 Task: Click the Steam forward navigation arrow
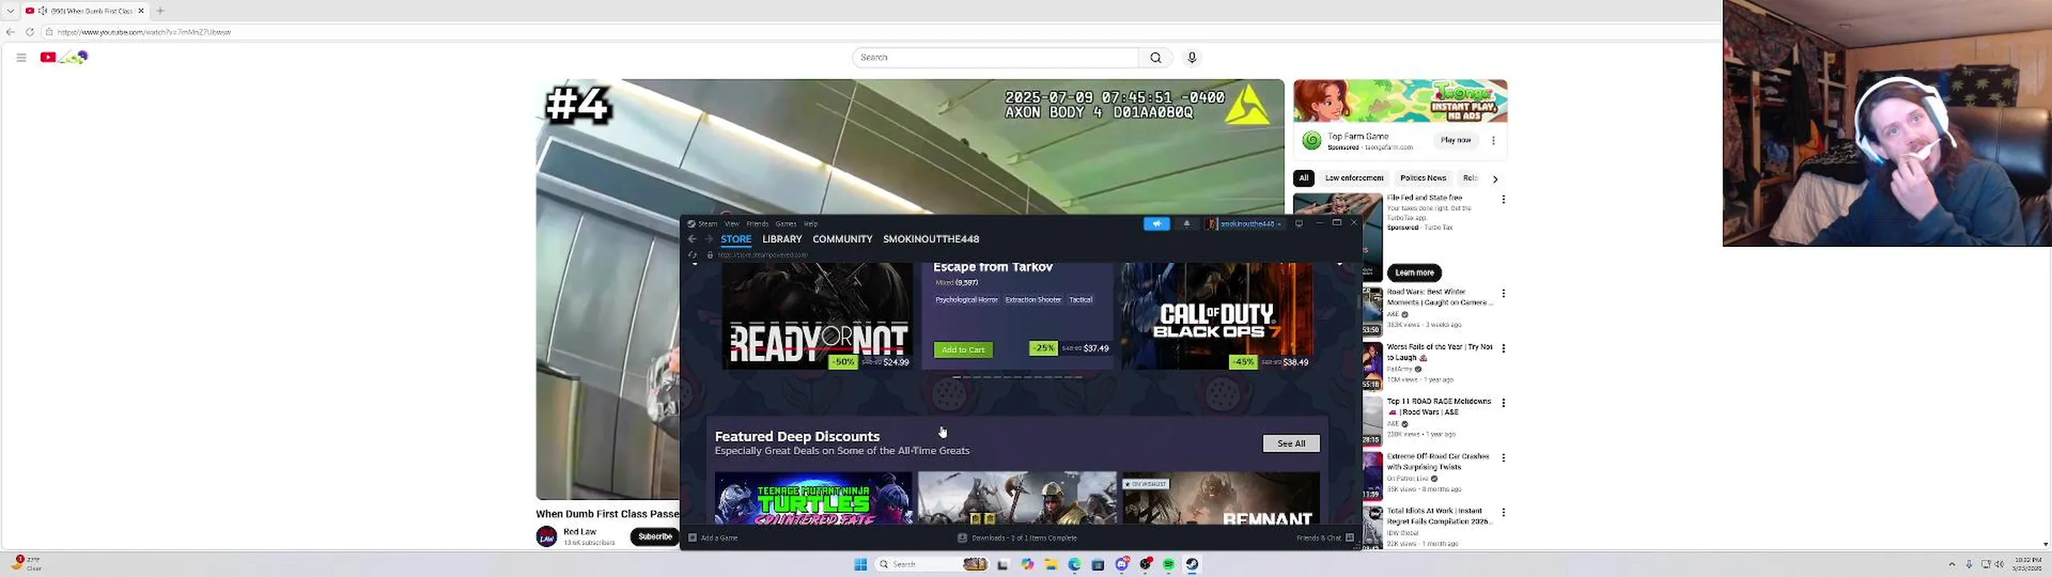[x=709, y=239]
